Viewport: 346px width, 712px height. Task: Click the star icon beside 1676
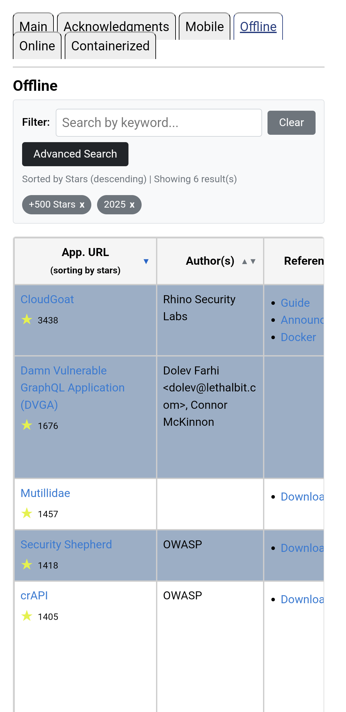(x=27, y=425)
